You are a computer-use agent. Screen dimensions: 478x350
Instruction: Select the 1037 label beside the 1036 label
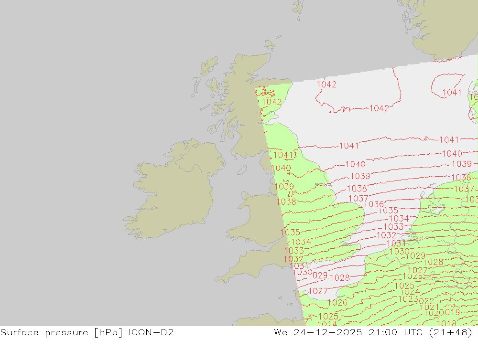(358, 199)
